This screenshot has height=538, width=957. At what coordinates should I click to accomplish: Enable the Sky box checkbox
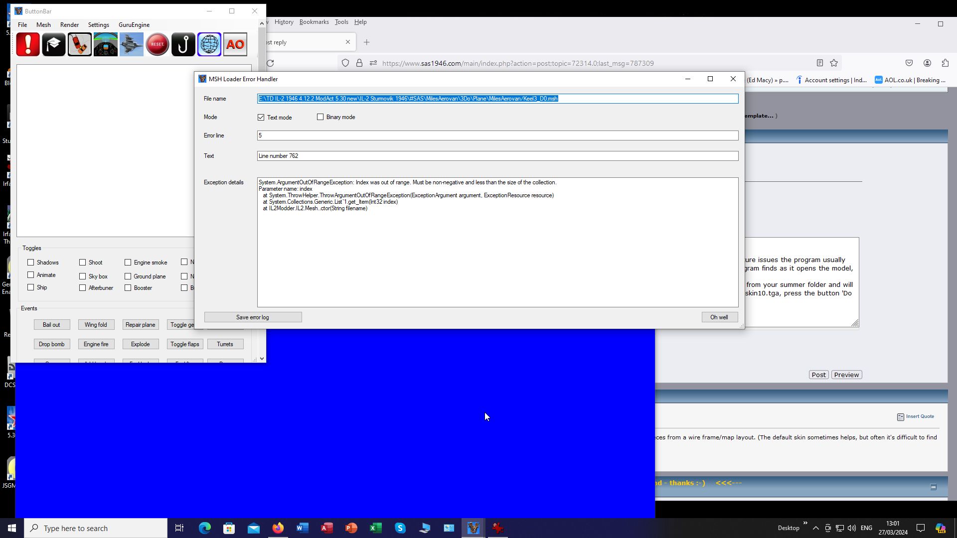83,276
